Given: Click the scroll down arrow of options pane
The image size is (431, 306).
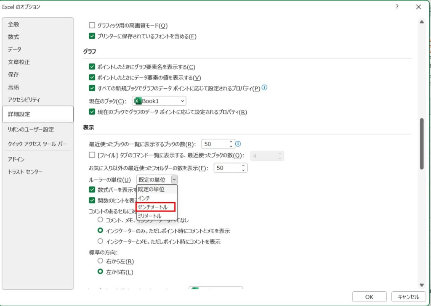Looking at the screenshot, I should pyautogui.click(x=422, y=285).
